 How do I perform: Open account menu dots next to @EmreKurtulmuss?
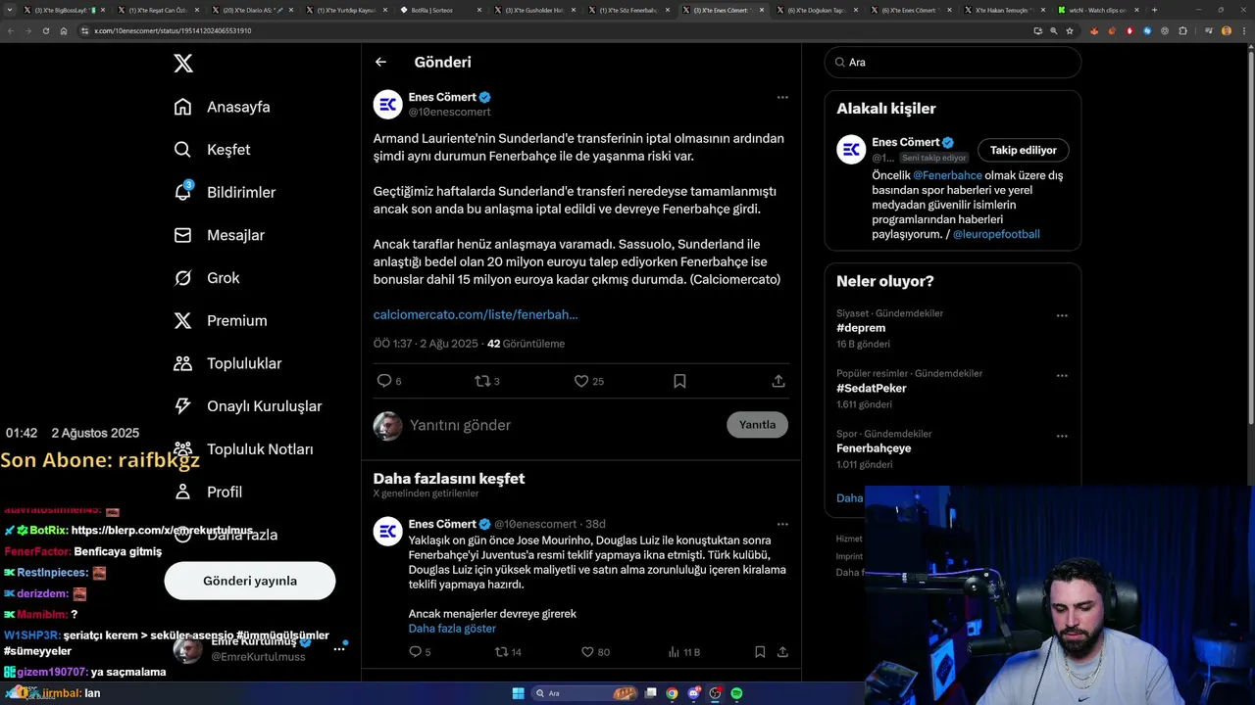(339, 648)
